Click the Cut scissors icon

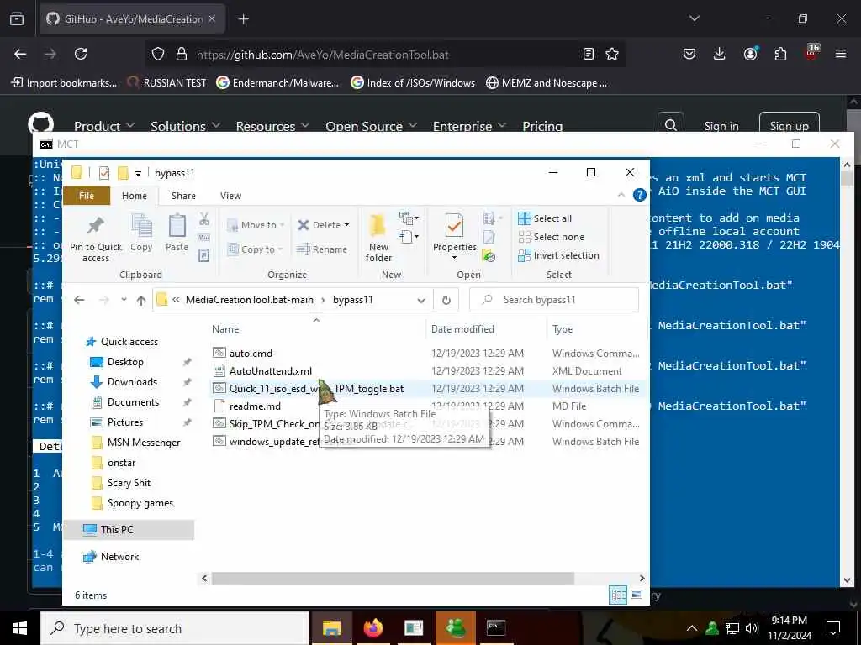(x=204, y=219)
